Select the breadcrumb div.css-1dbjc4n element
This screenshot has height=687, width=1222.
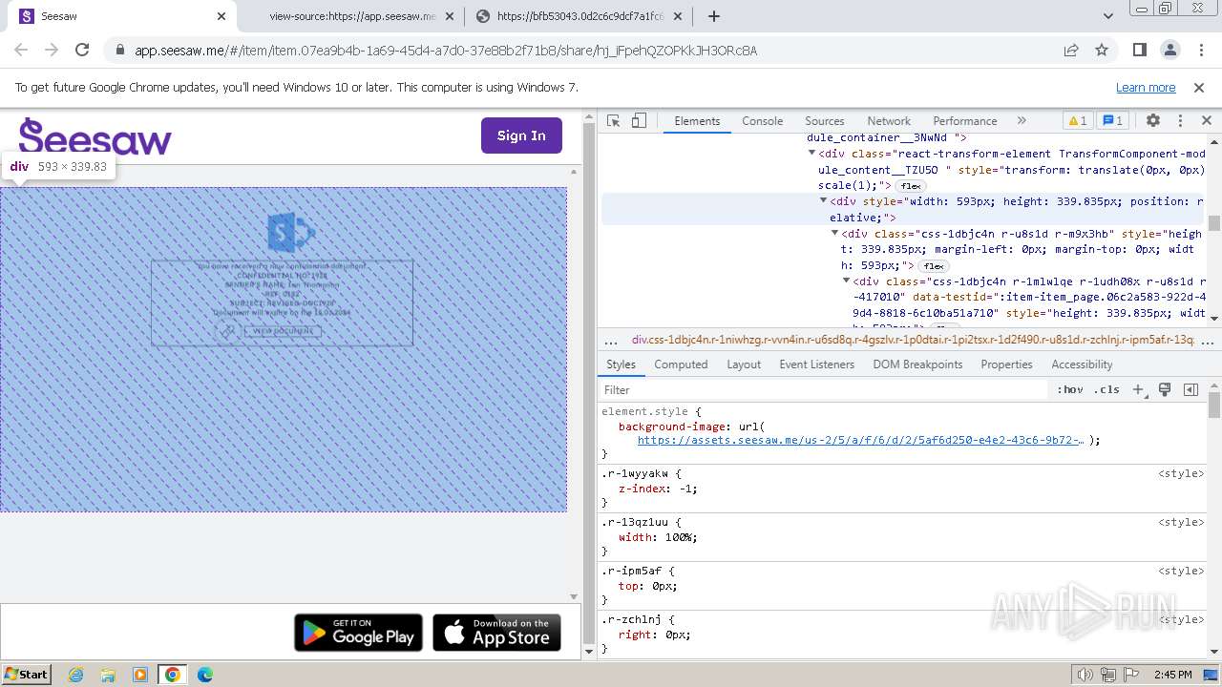click(x=913, y=340)
